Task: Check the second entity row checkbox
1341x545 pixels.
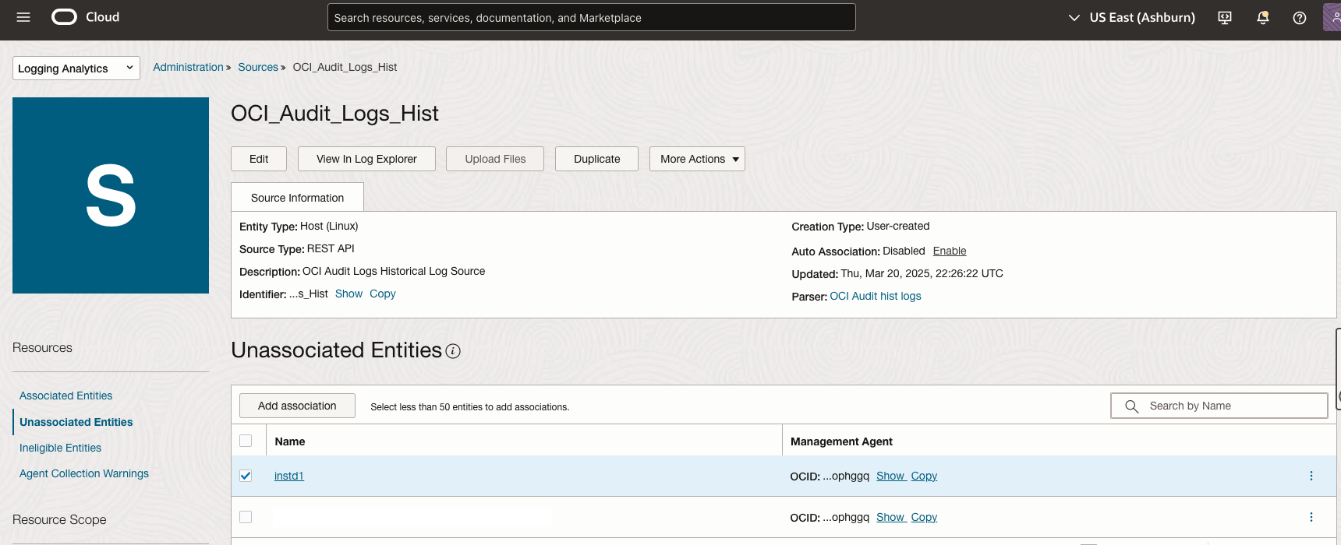Action: click(246, 517)
